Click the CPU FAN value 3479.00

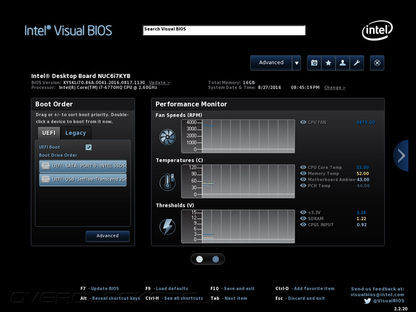pos(366,122)
